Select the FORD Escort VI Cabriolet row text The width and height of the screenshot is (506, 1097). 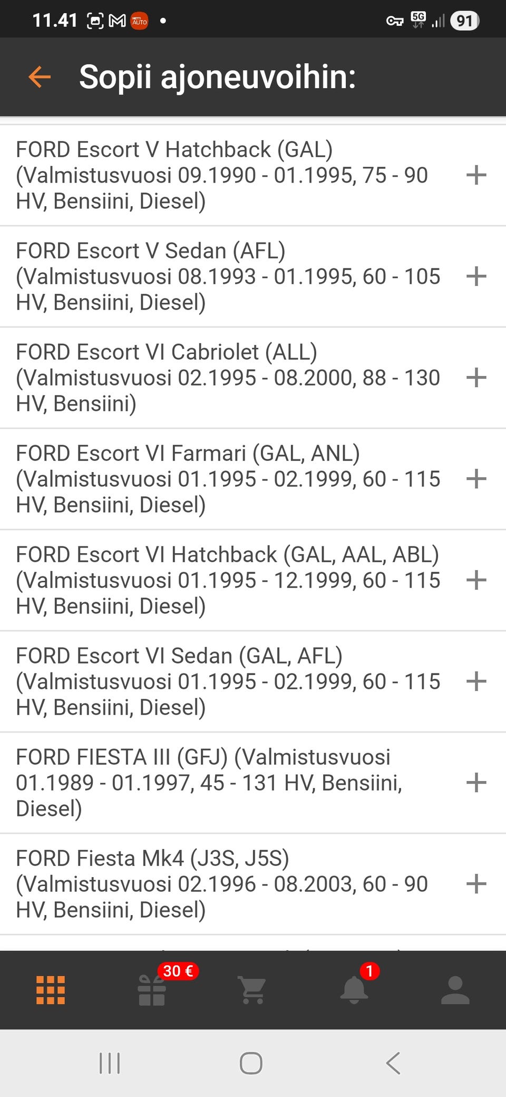pos(227,378)
